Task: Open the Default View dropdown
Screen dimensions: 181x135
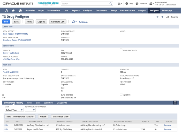Action: click(x=14, y=110)
